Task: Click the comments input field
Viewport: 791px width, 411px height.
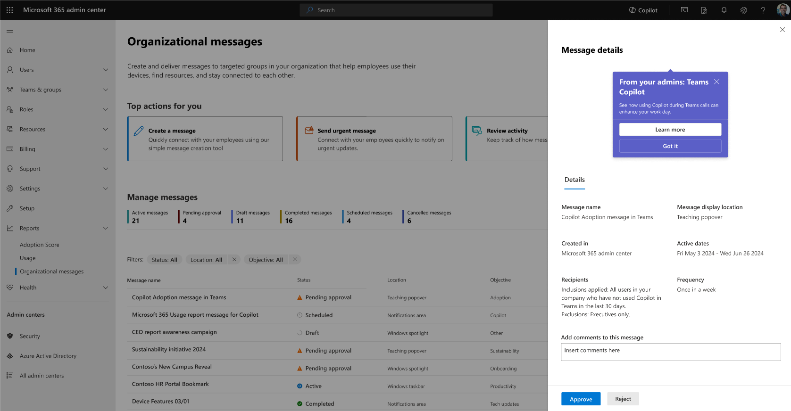Action: [671, 352]
